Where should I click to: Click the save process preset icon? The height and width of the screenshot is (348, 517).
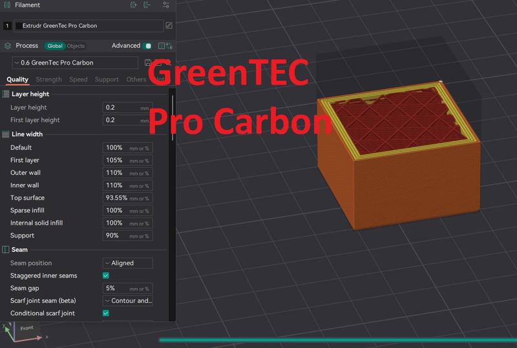click(148, 63)
